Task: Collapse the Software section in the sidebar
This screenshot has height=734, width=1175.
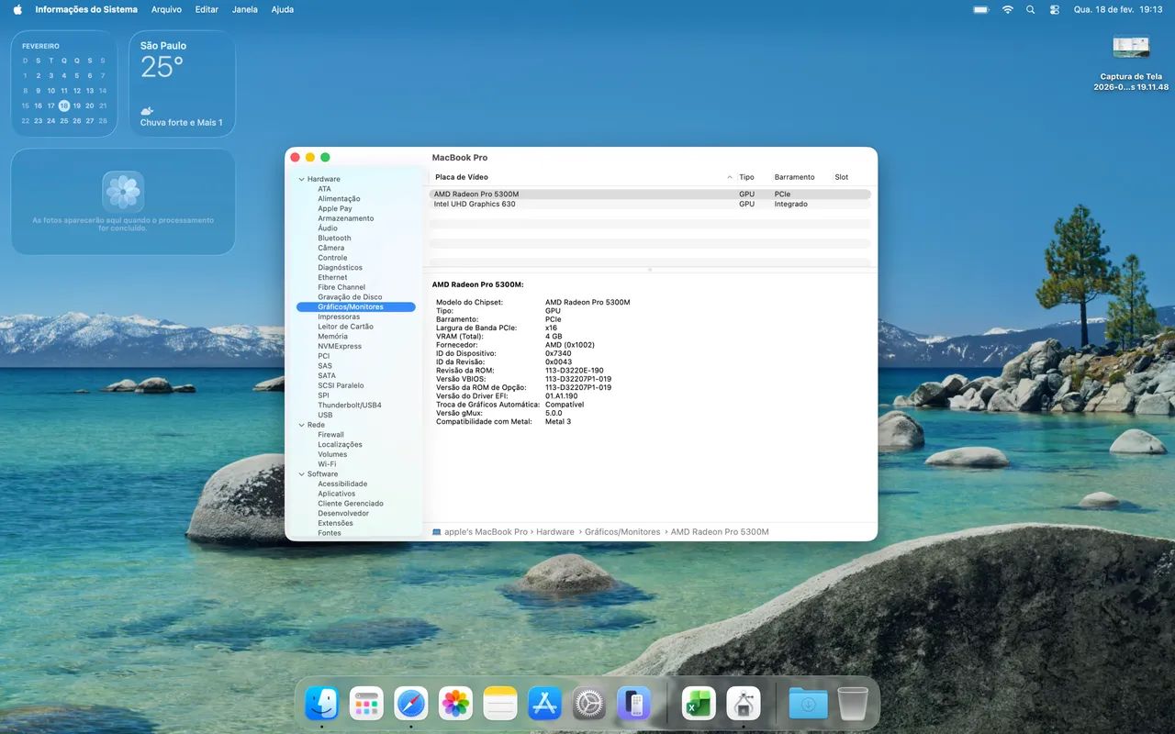Action: [301, 473]
